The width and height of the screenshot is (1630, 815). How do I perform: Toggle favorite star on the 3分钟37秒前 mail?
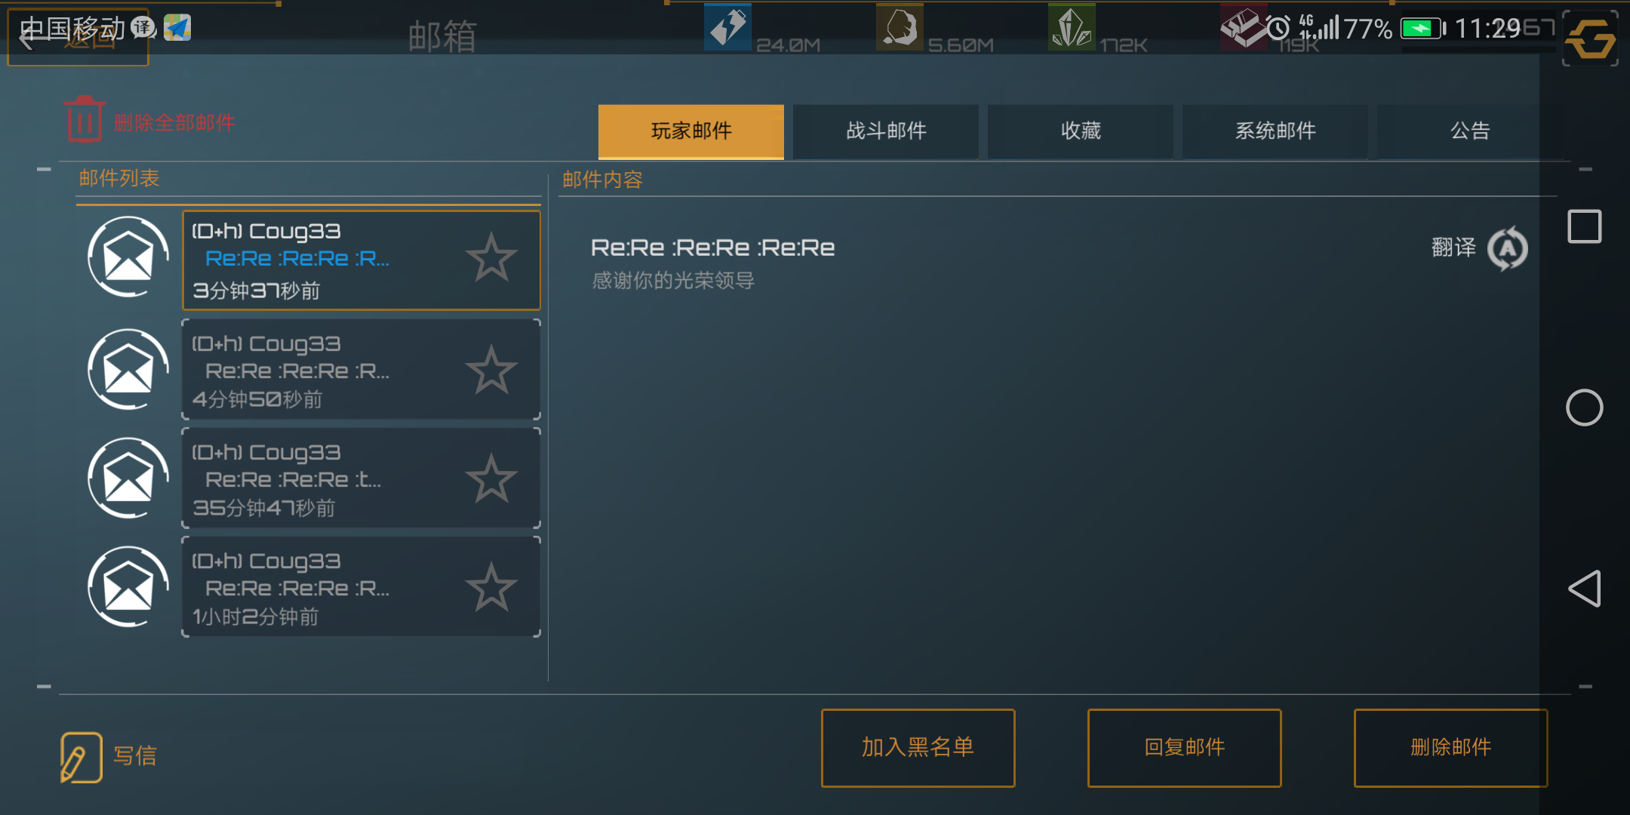click(491, 257)
